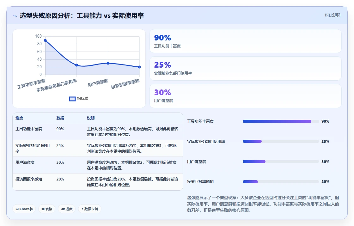
Task: Select the 30% metric card value
Action: pos(162,92)
